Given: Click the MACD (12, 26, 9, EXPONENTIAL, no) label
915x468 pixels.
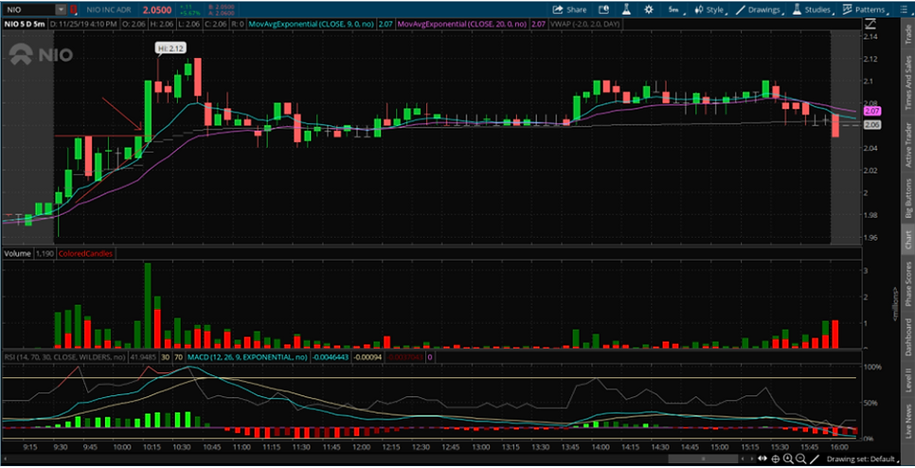Looking at the screenshot, I should [246, 357].
